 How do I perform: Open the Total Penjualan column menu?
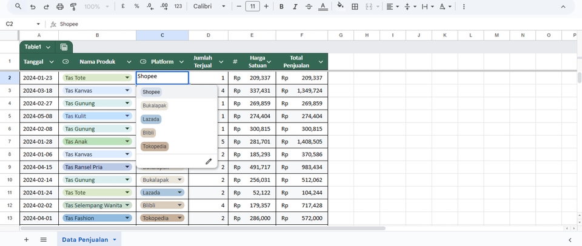tap(321, 62)
